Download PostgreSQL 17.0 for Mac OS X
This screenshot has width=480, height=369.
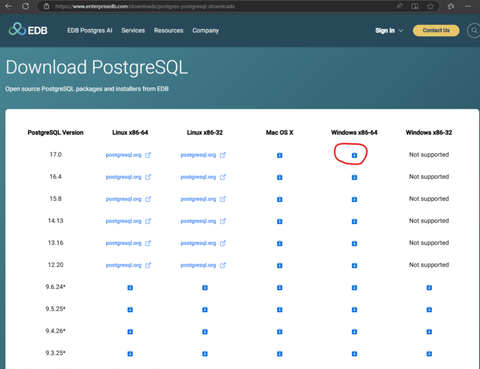tap(279, 155)
